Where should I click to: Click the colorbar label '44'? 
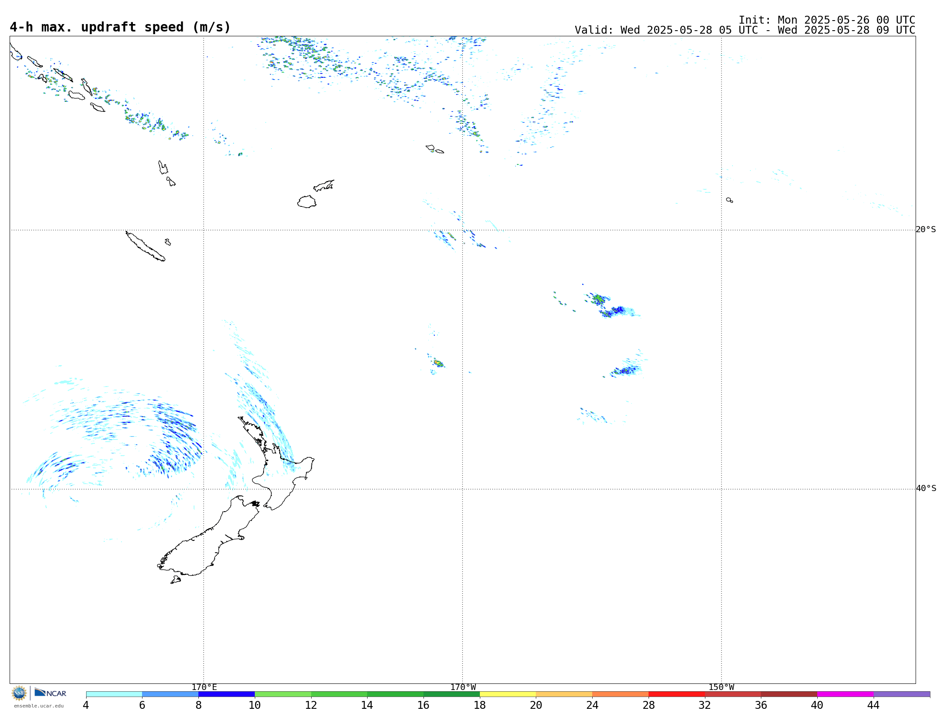[x=873, y=705]
